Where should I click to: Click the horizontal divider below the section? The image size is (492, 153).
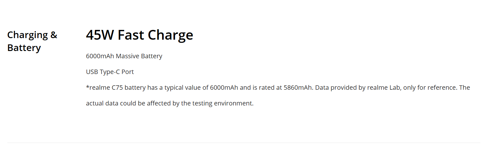[x=243, y=143]
